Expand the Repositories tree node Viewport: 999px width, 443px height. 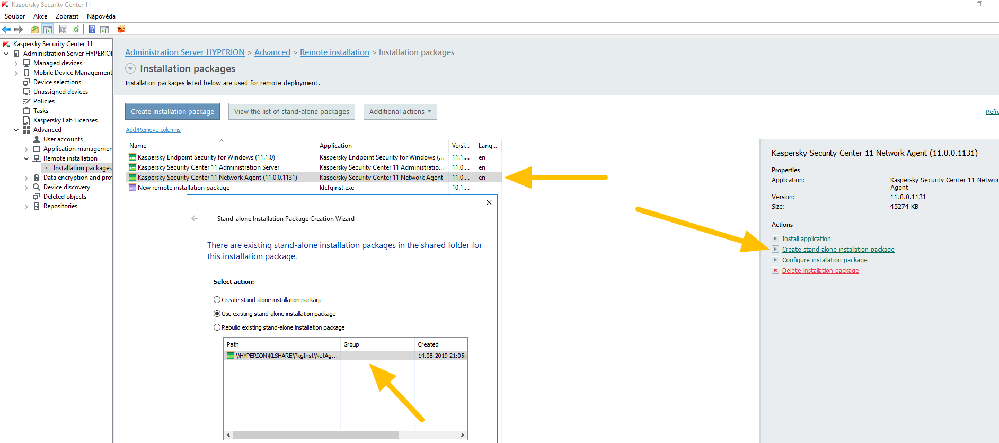click(x=26, y=207)
